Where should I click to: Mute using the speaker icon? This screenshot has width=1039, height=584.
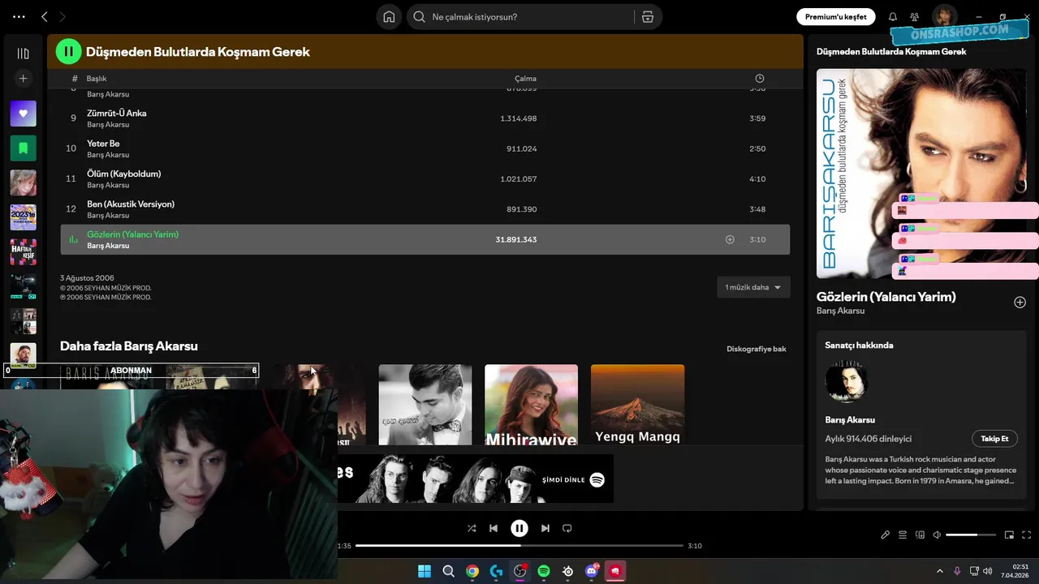[937, 535]
